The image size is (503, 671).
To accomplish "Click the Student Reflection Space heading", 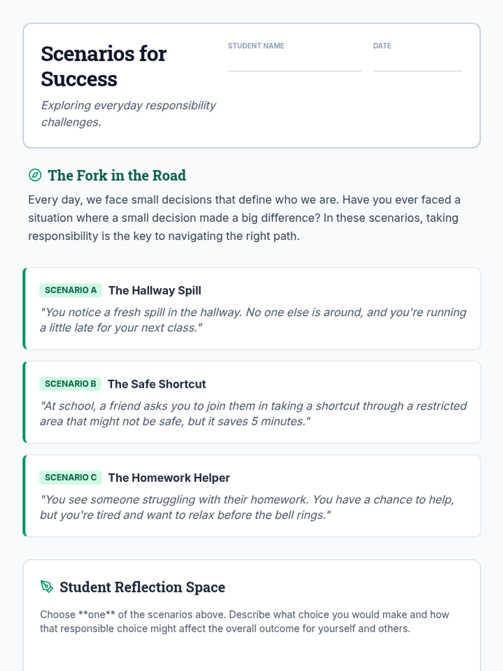I will click(x=142, y=587).
